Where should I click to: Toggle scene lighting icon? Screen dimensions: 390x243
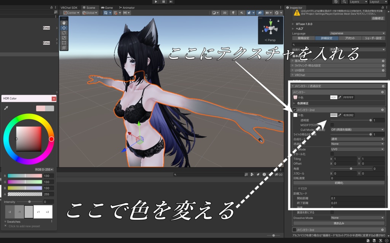[233, 13]
